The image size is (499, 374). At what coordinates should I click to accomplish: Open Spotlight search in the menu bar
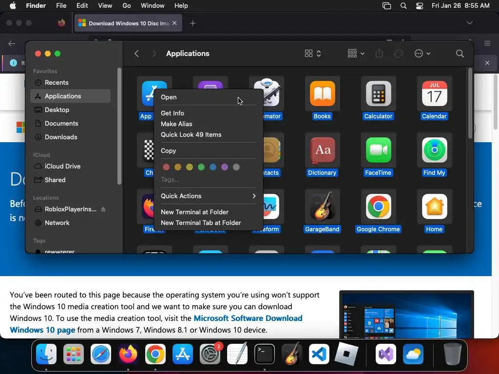click(403, 6)
